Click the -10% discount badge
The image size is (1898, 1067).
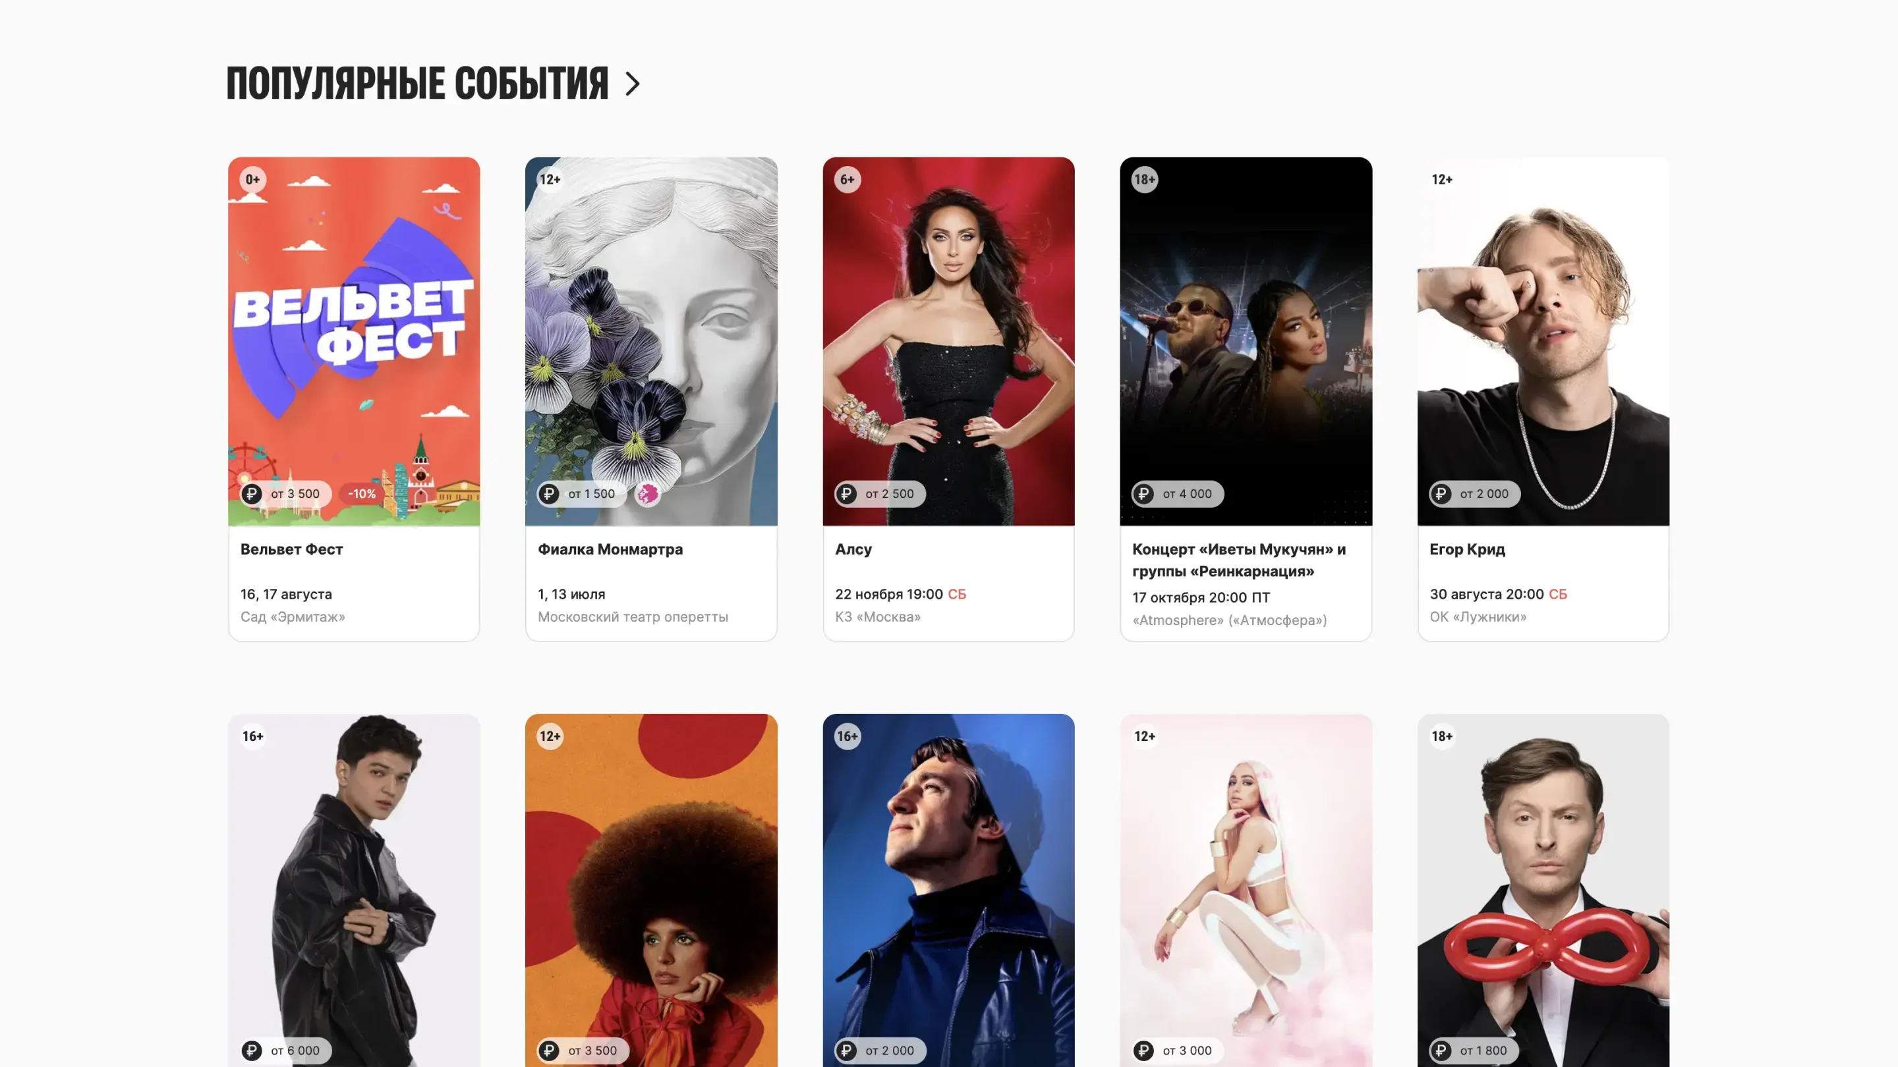click(362, 493)
